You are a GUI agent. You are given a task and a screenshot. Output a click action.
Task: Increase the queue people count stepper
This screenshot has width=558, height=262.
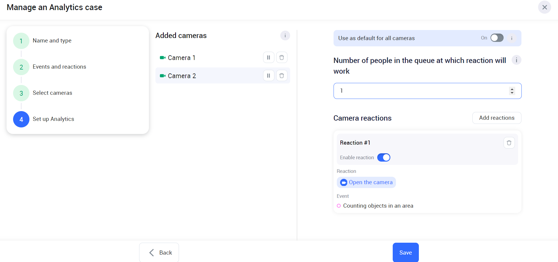click(512, 89)
